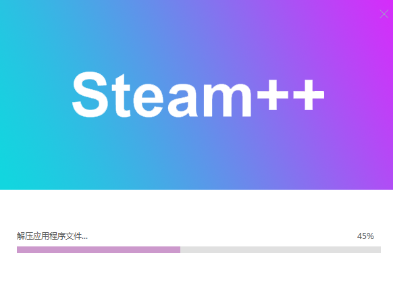Click the 45% progress percentage label

pyautogui.click(x=365, y=236)
